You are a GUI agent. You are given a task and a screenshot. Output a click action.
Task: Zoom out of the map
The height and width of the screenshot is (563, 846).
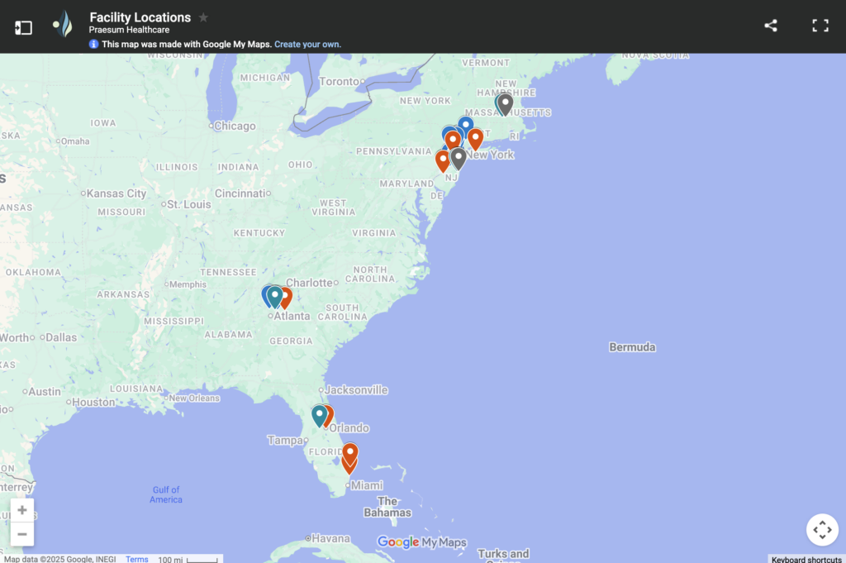[22, 534]
